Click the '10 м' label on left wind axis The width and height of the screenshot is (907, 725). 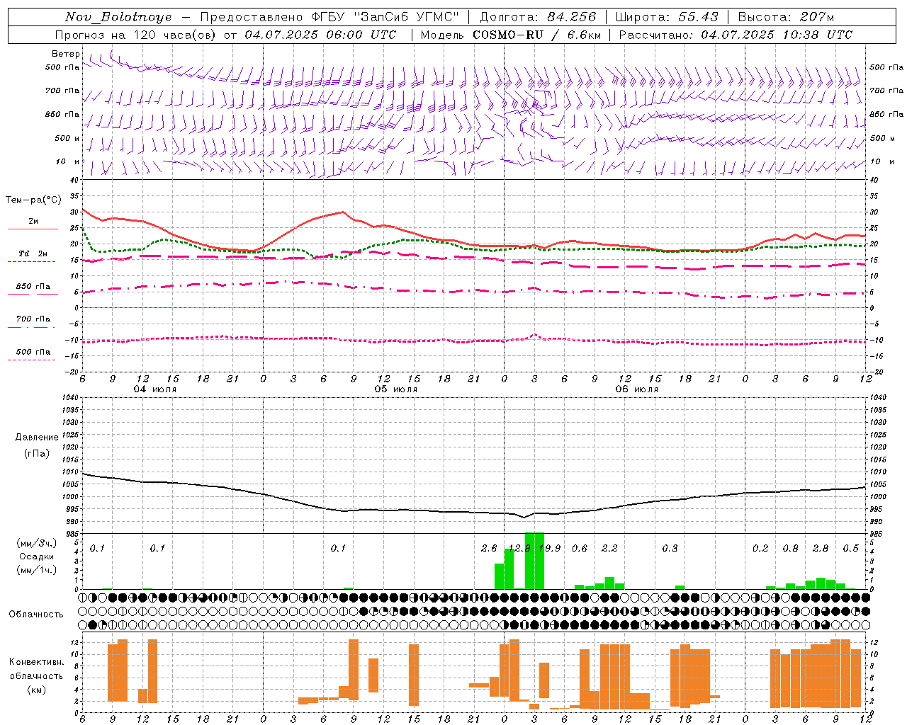click(67, 161)
